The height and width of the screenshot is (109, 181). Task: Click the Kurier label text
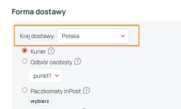pyautogui.click(x=38, y=52)
